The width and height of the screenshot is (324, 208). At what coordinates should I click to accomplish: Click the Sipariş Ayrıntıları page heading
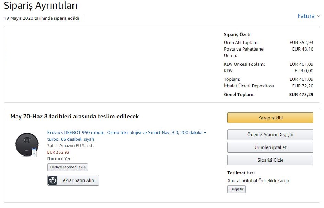pyautogui.click(x=41, y=6)
